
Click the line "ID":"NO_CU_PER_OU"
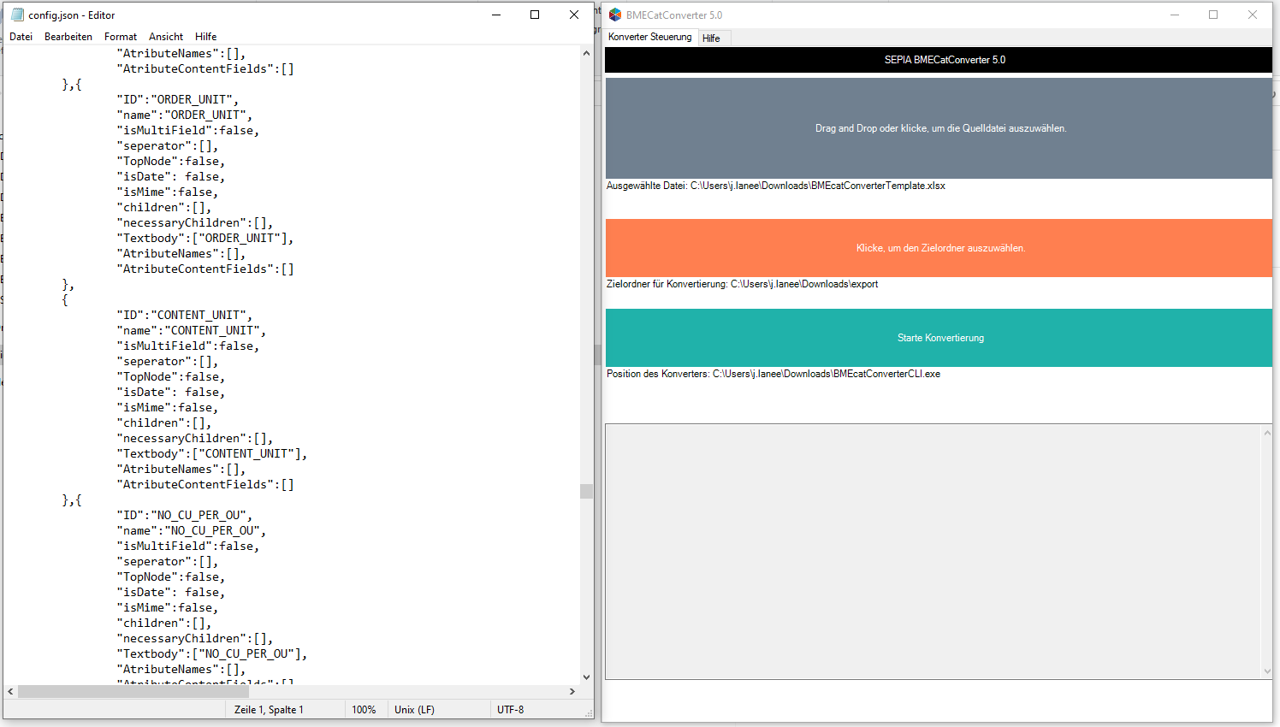tap(185, 515)
